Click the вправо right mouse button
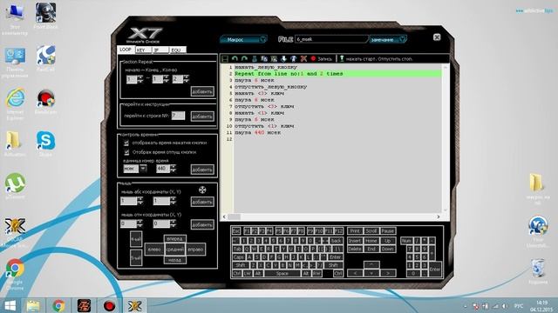The image size is (558, 313). click(x=195, y=250)
